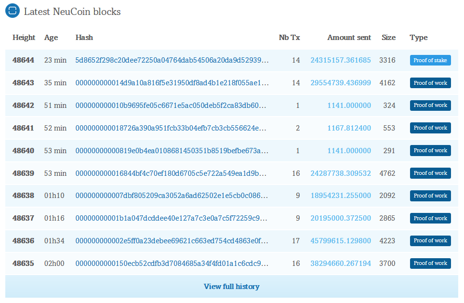Click block height 48641
Viewport: 464px width, 303px height.
click(24, 128)
